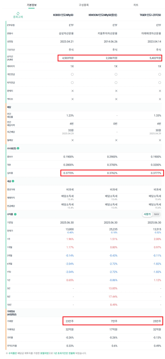Select KODEX 인도Nifty50 column header
Screen dimensions: 165x359
(x=63, y=15)
